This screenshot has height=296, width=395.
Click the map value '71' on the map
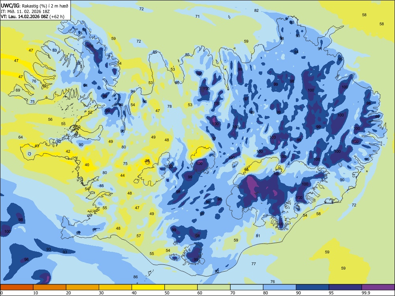[x=197, y=16]
